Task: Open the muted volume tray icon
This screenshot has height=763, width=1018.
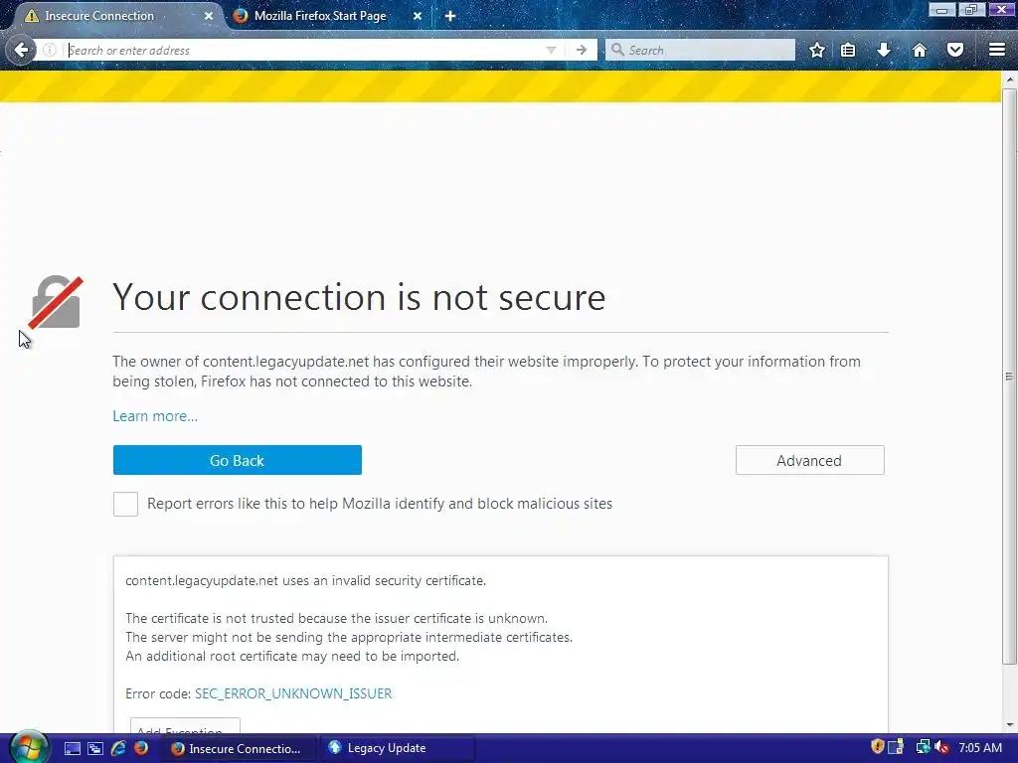Action: 942,747
